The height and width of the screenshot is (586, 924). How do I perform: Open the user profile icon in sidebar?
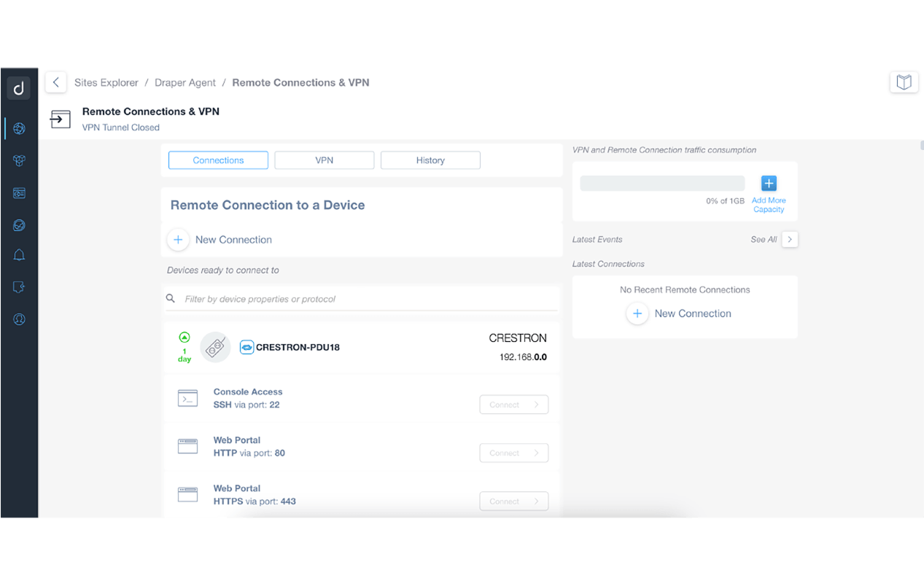pyautogui.click(x=19, y=319)
